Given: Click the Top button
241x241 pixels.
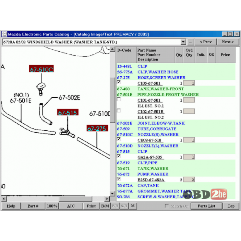Looking at the screenshot, I should [231, 206].
